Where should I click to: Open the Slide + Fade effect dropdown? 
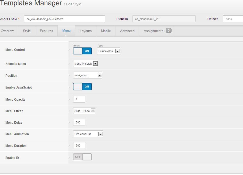(x=84, y=111)
